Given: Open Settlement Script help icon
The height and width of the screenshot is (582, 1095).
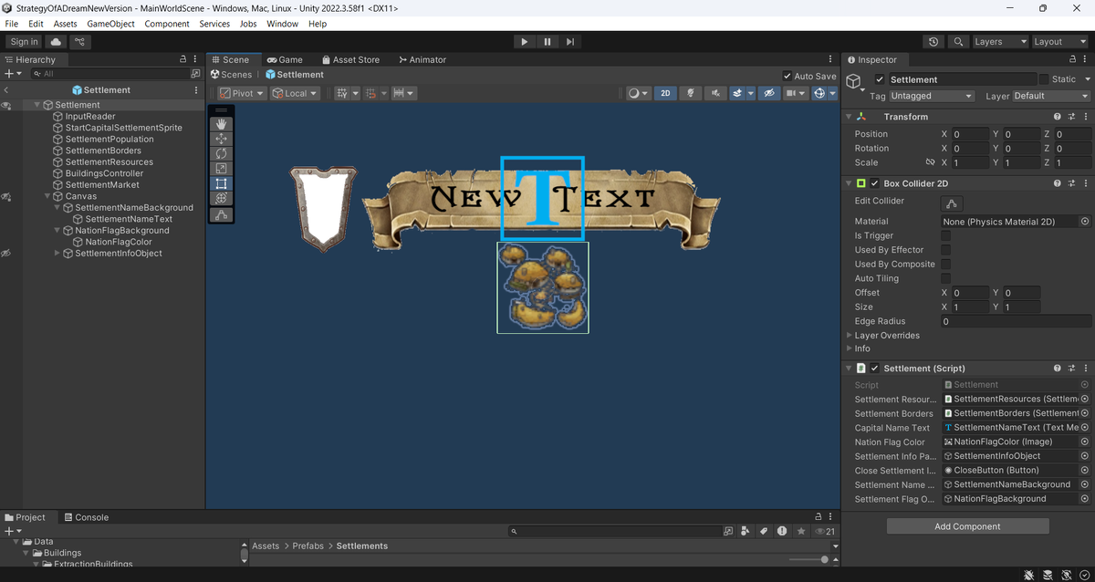Looking at the screenshot, I should pyautogui.click(x=1058, y=369).
